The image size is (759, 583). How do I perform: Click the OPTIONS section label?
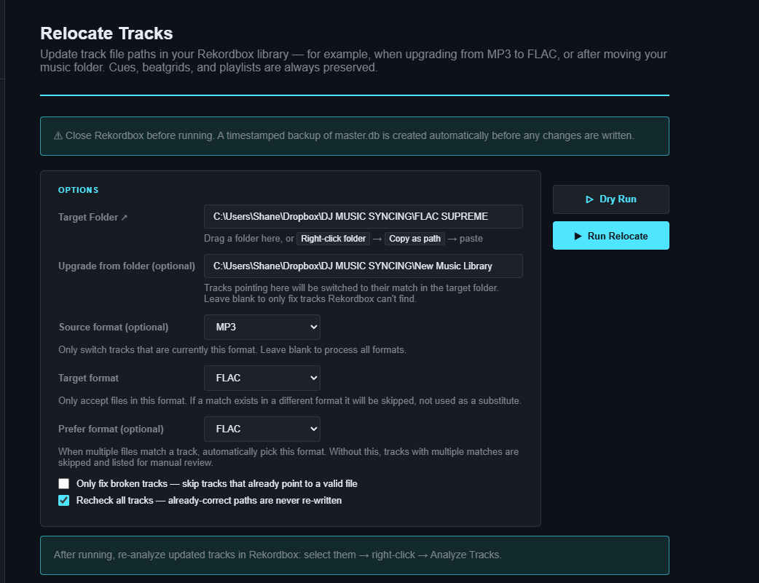[x=79, y=190]
